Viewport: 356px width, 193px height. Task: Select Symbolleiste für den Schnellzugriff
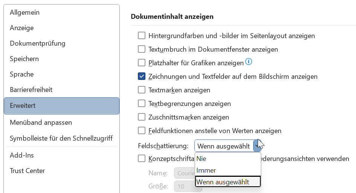[x=61, y=138]
